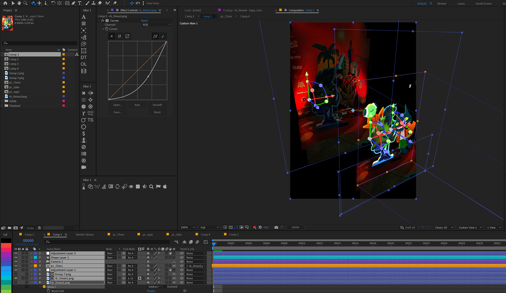Toggle transparency grid in viewer footer

(231, 227)
